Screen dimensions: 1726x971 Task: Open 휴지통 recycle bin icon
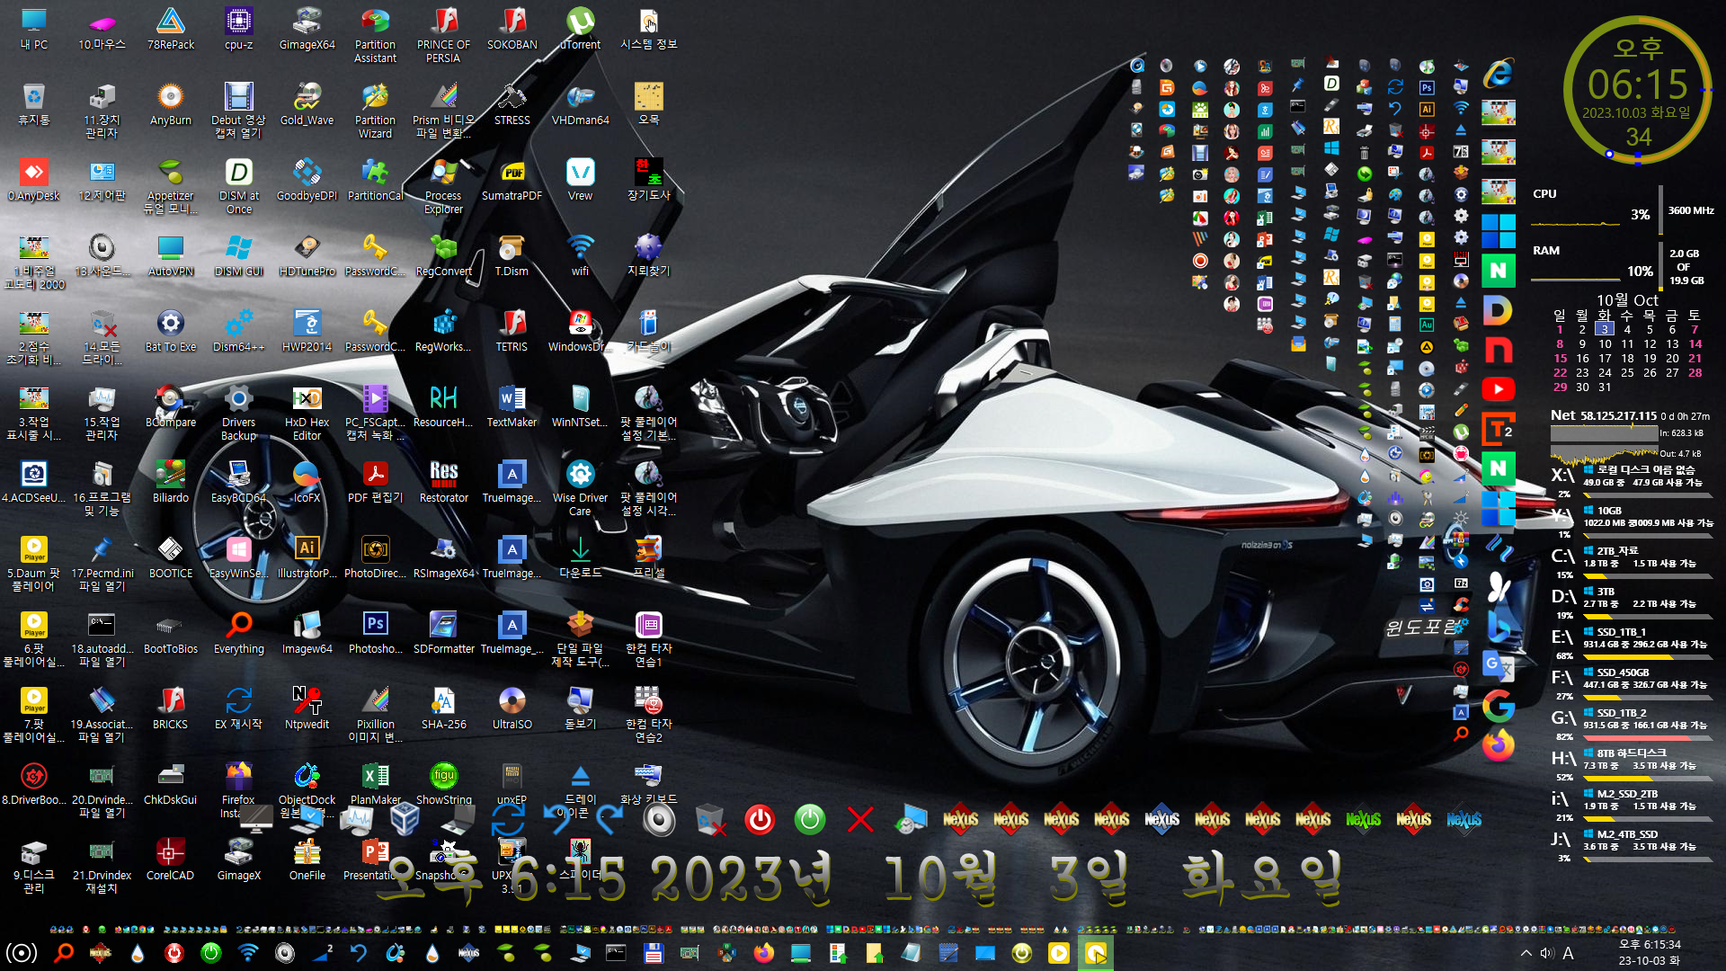tap(33, 104)
